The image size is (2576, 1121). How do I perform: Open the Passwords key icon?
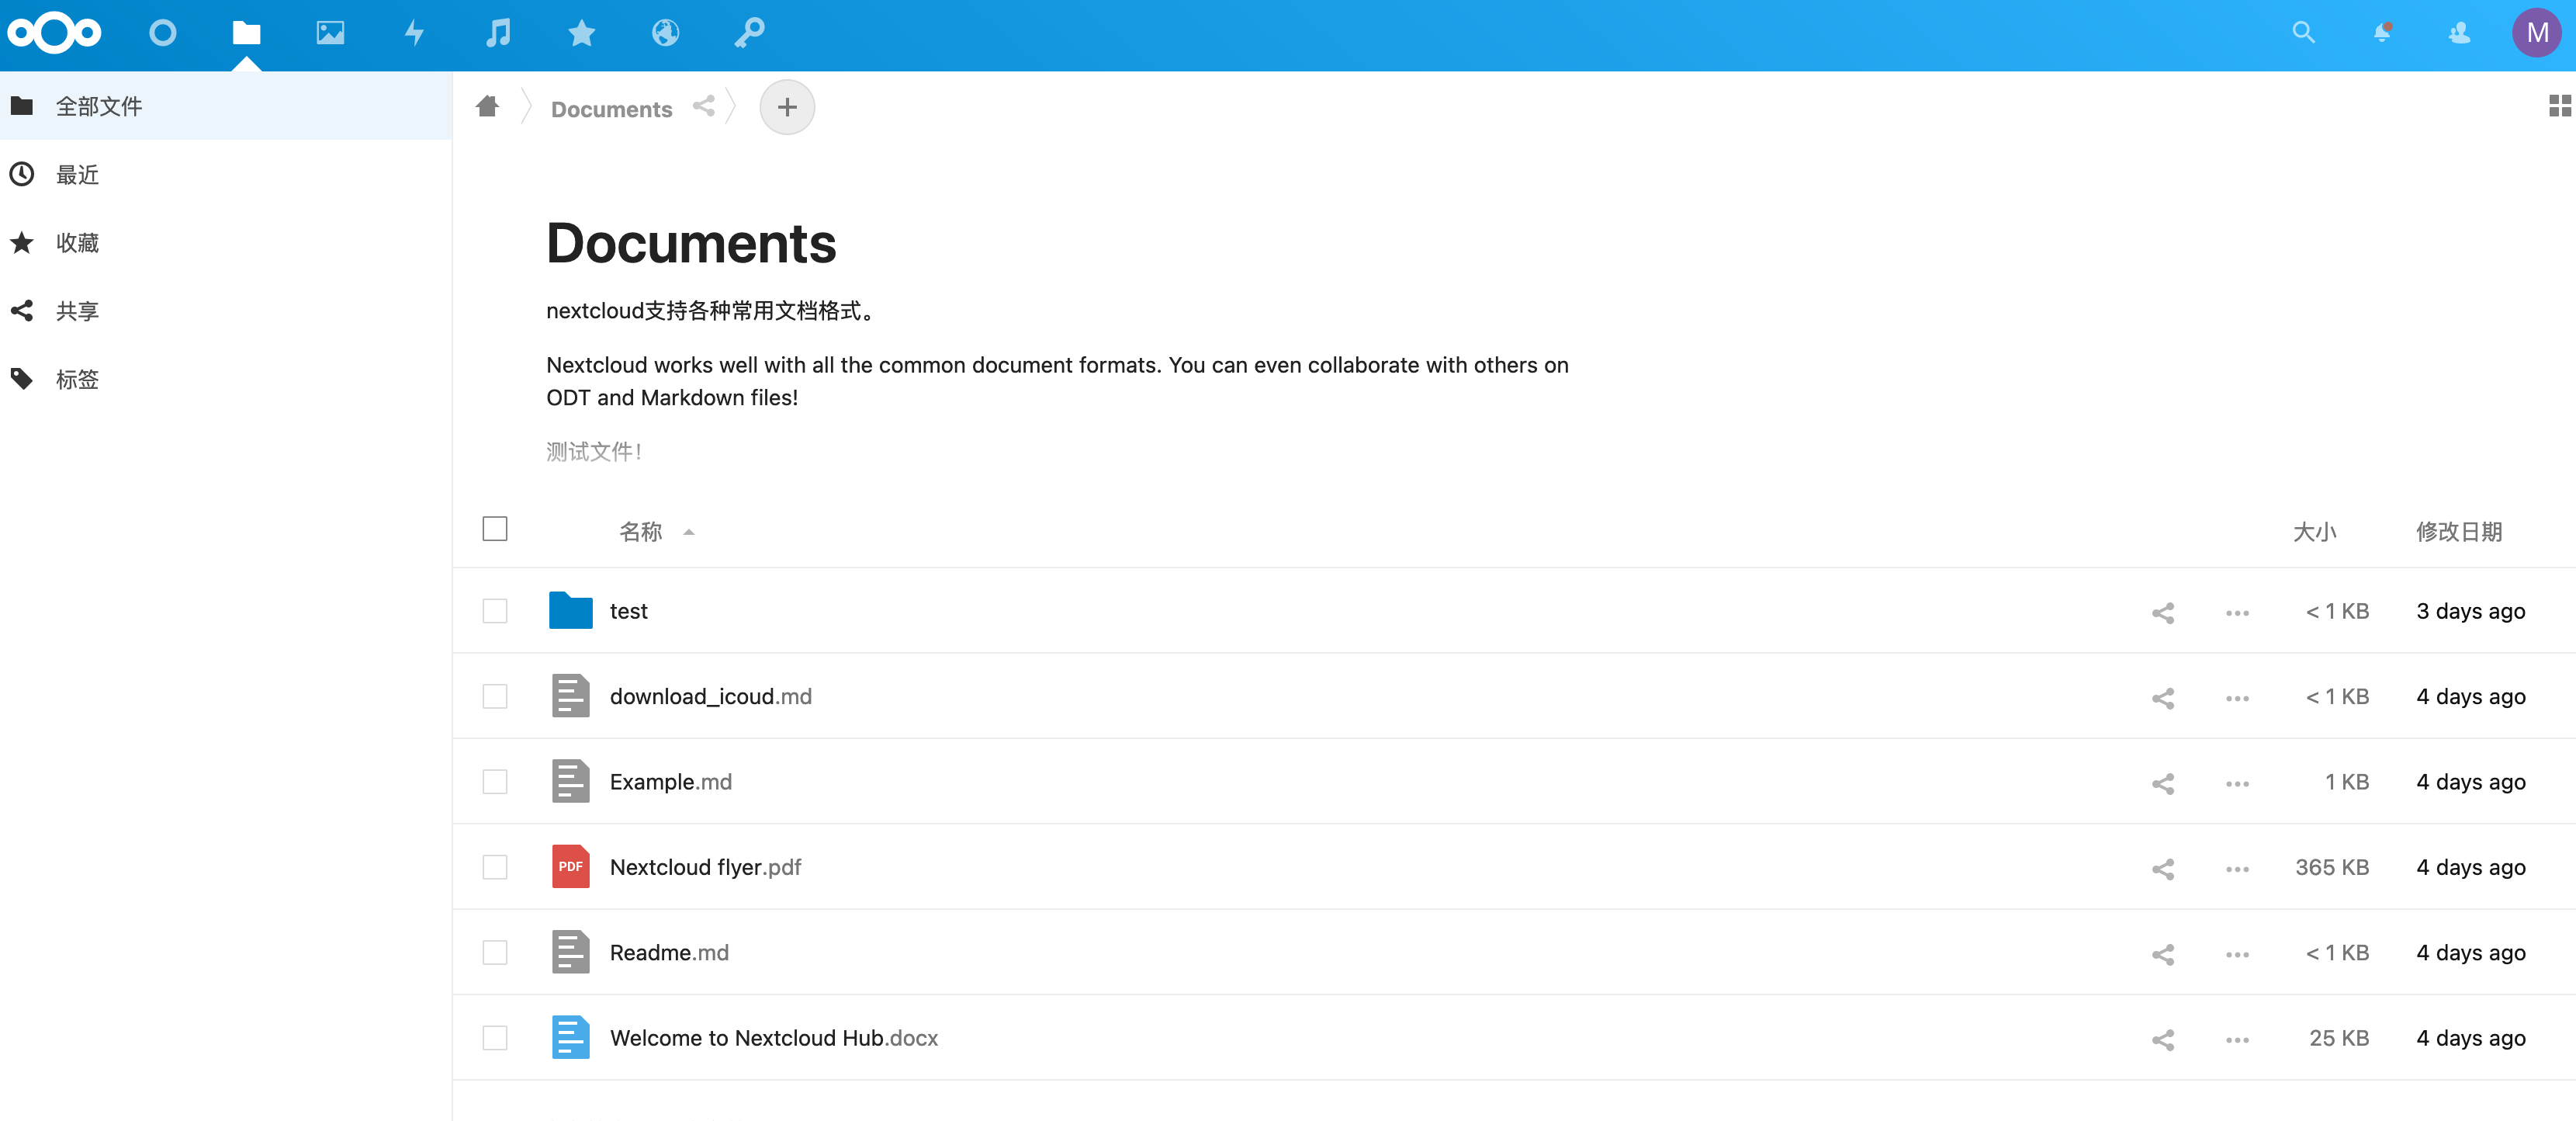[x=750, y=33]
